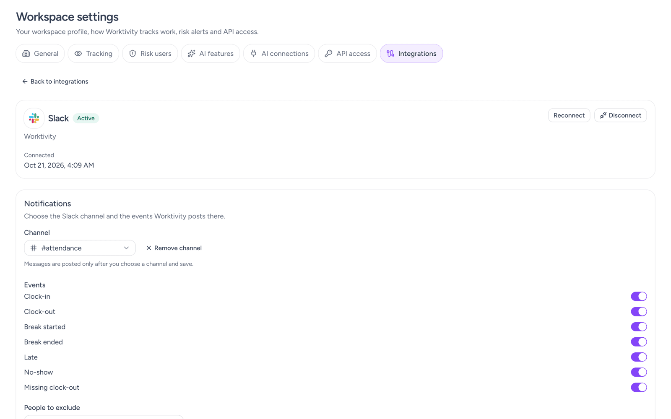Click the Active status badge

click(86, 118)
